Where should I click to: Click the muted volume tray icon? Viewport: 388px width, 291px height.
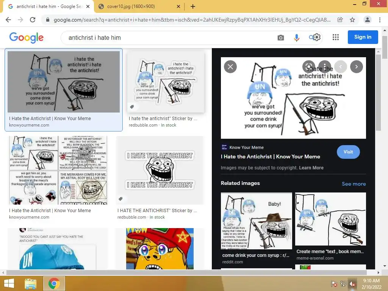[x=352, y=284]
